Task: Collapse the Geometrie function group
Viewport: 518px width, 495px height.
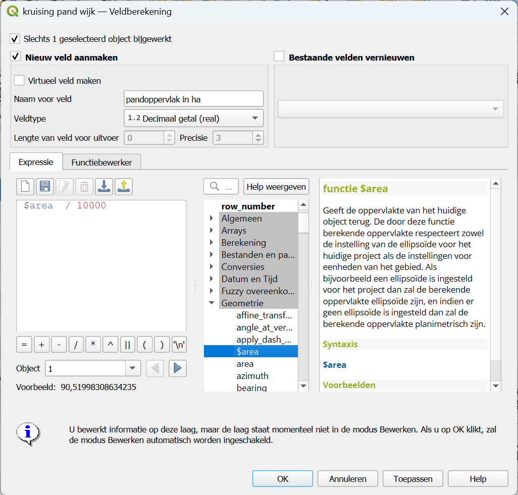Action: coord(212,303)
